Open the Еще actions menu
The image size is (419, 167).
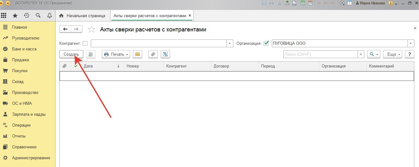(392, 54)
